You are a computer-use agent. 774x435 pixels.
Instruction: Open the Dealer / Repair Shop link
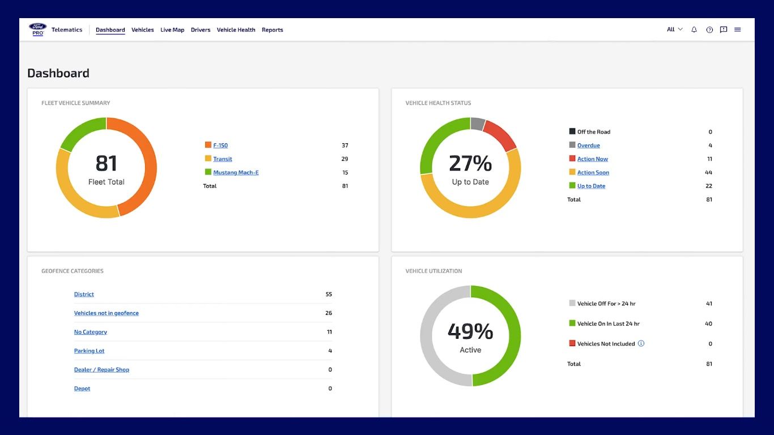coord(102,370)
